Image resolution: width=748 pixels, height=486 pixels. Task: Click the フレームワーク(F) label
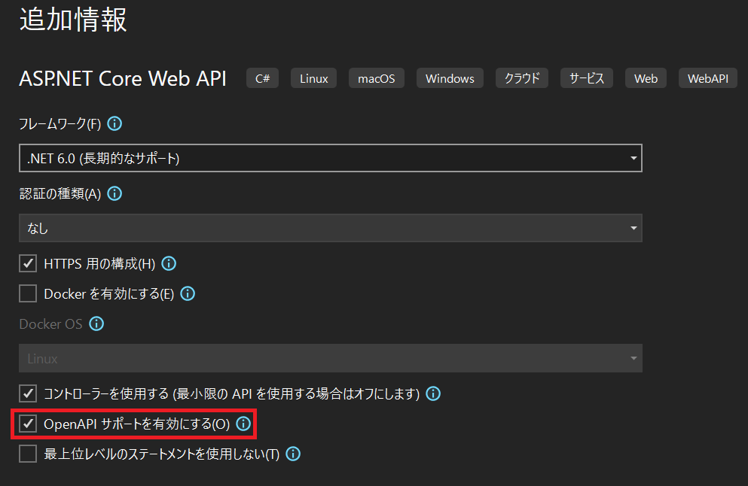click(60, 124)
